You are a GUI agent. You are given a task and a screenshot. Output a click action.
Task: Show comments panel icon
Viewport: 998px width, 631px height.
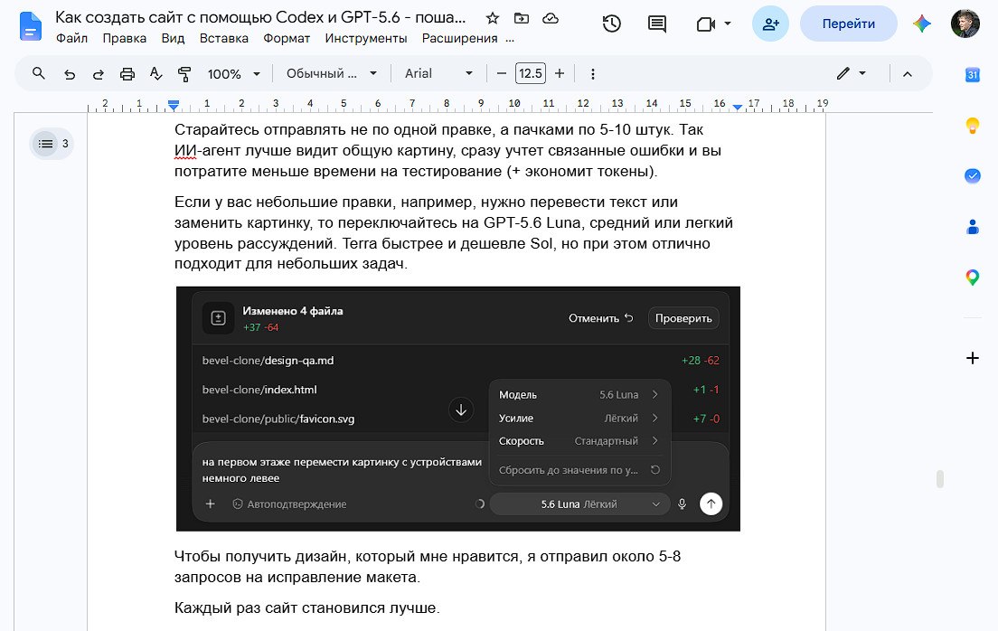click(x=657, y=24)
